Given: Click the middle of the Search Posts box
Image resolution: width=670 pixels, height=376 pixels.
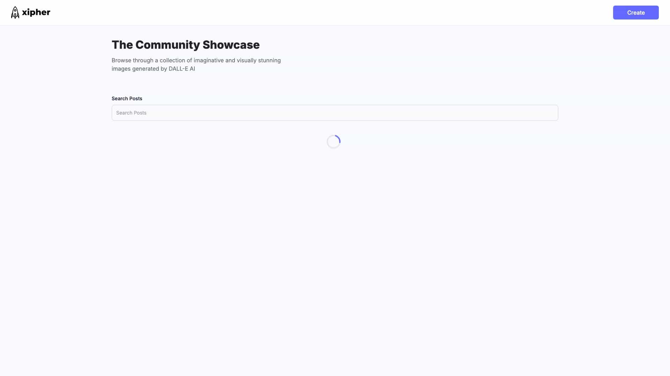Looking at the screenshot, I should click(335, 113).
